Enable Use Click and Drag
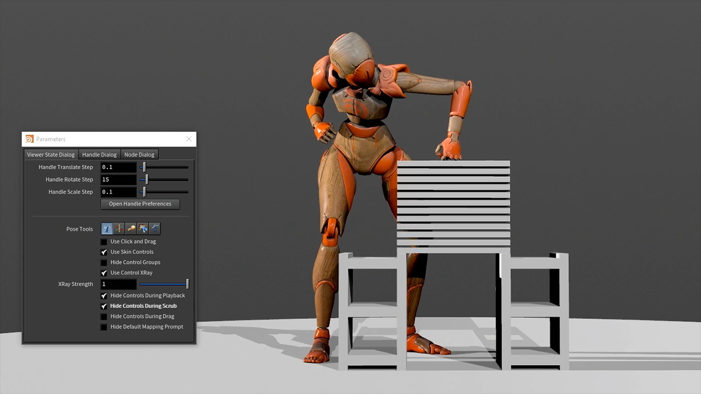Screen dimensions: 701x394 pos(104,242)
